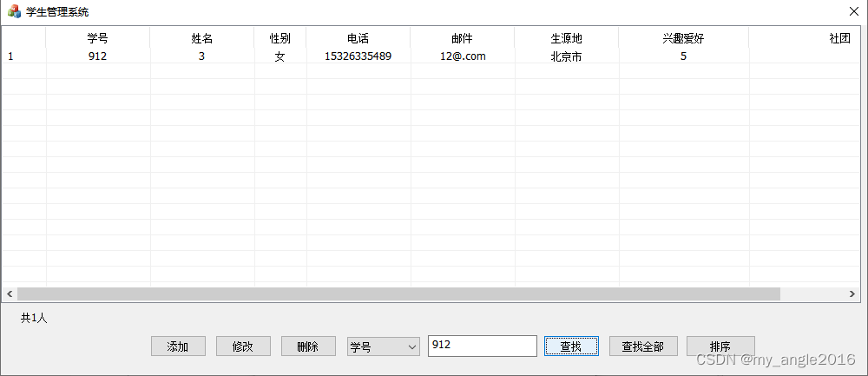The image size is (868, 376).
Task: Click the 查找全部 button
Action: coord(643,346)
